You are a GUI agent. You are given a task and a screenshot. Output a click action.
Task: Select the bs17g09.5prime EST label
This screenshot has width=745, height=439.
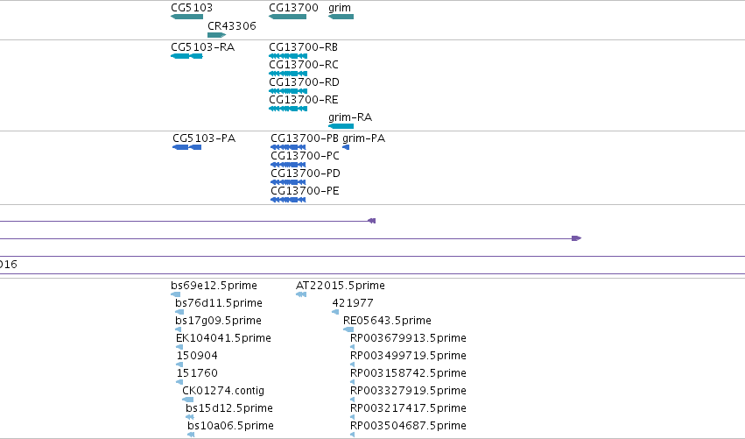pos(218,321)
